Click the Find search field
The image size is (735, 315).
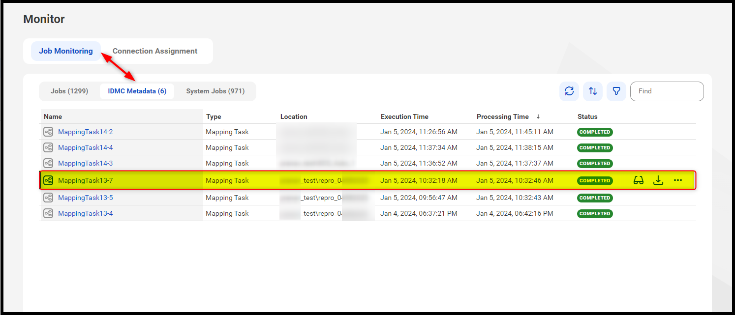667,91
